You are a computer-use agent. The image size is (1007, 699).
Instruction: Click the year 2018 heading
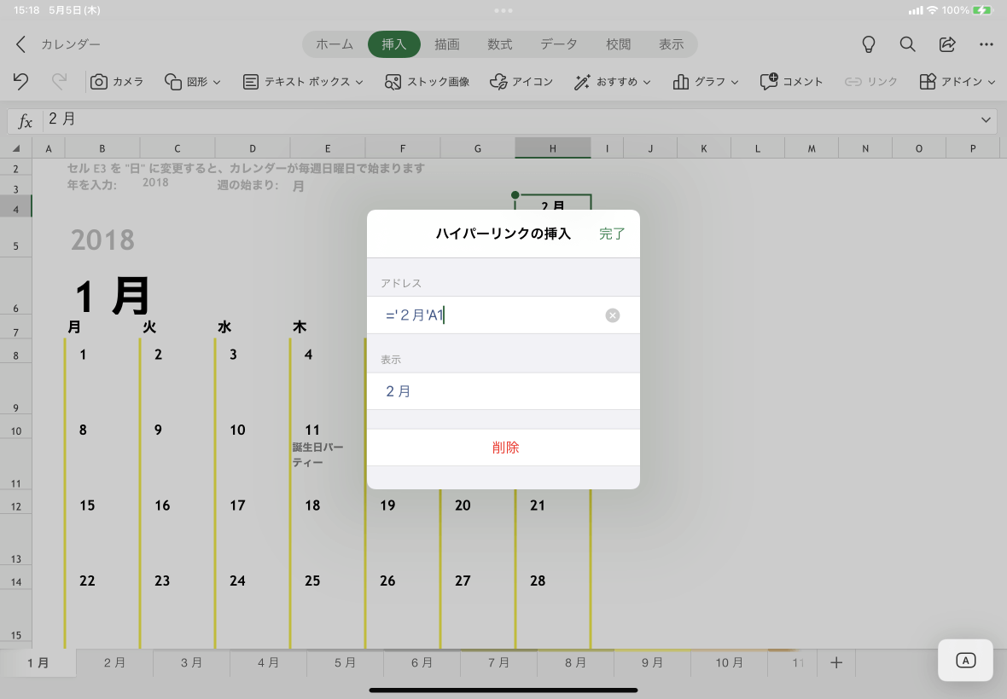coord(102,240)
